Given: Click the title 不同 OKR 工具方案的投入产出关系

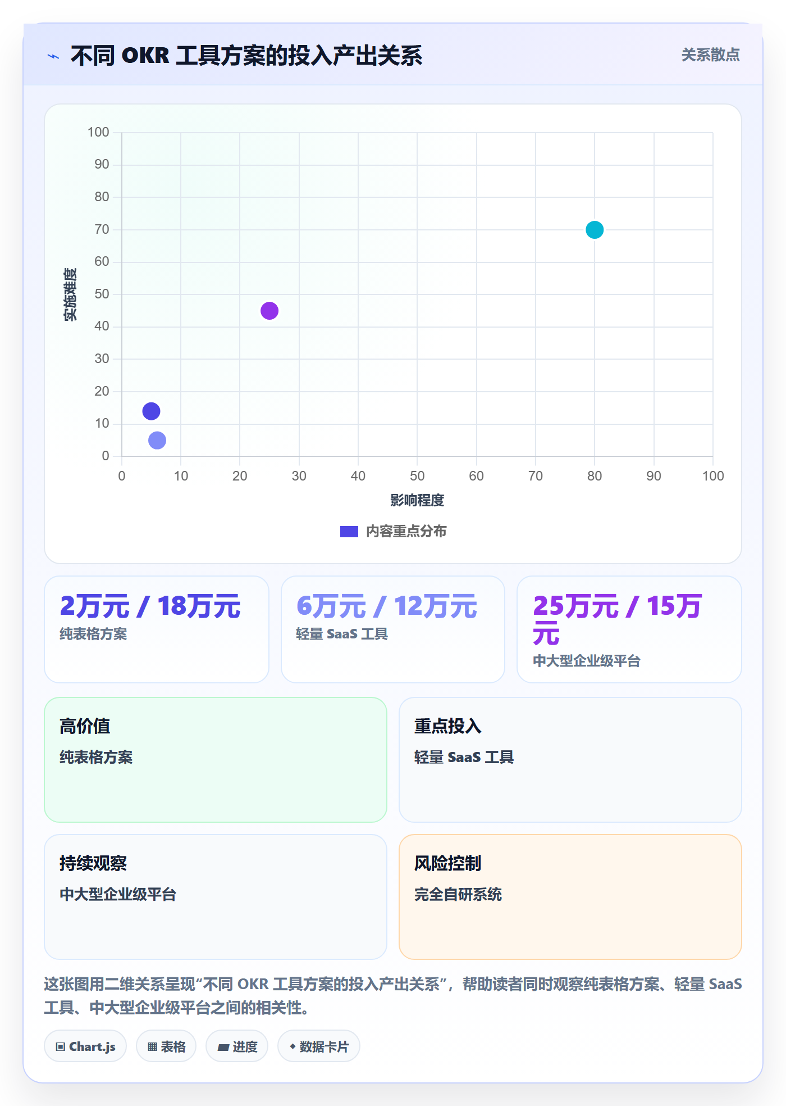Looking at the screenshot, I should [x=246, y=56].
